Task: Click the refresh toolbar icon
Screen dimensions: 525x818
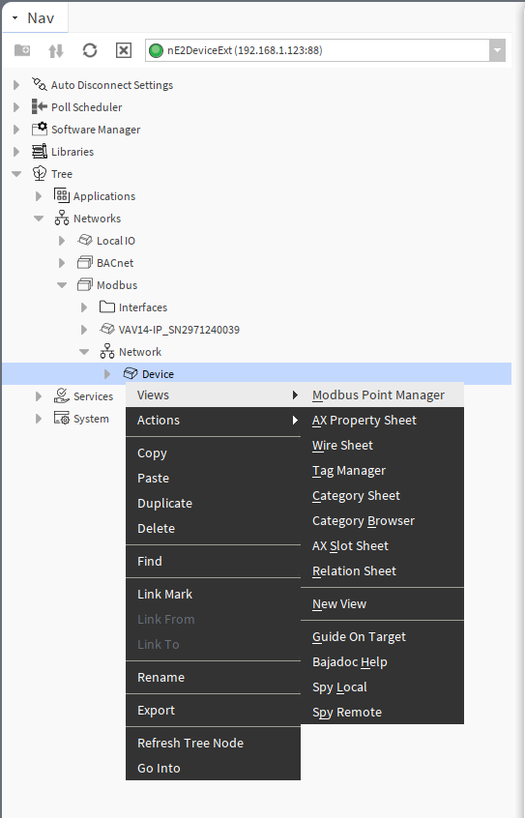Action: (x=90, y=50)
